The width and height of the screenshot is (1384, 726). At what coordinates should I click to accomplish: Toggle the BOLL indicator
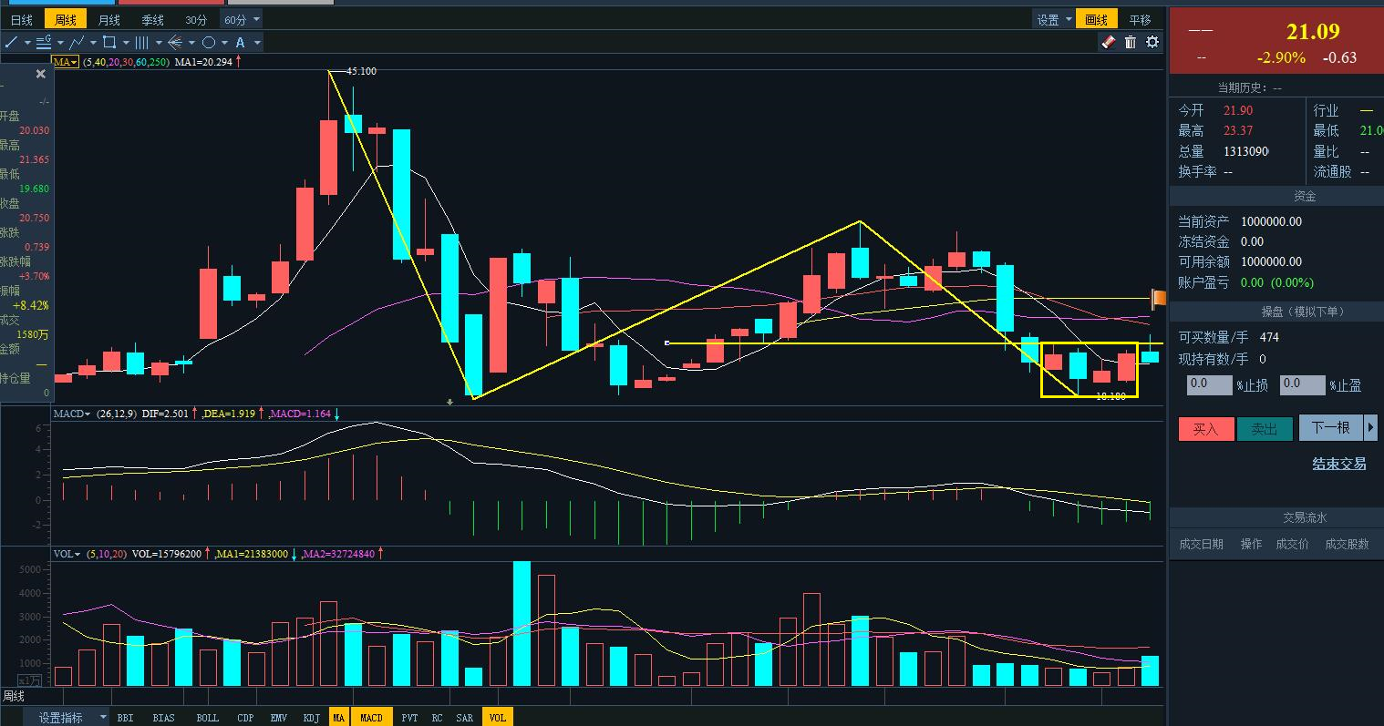[x=208, y=718]
